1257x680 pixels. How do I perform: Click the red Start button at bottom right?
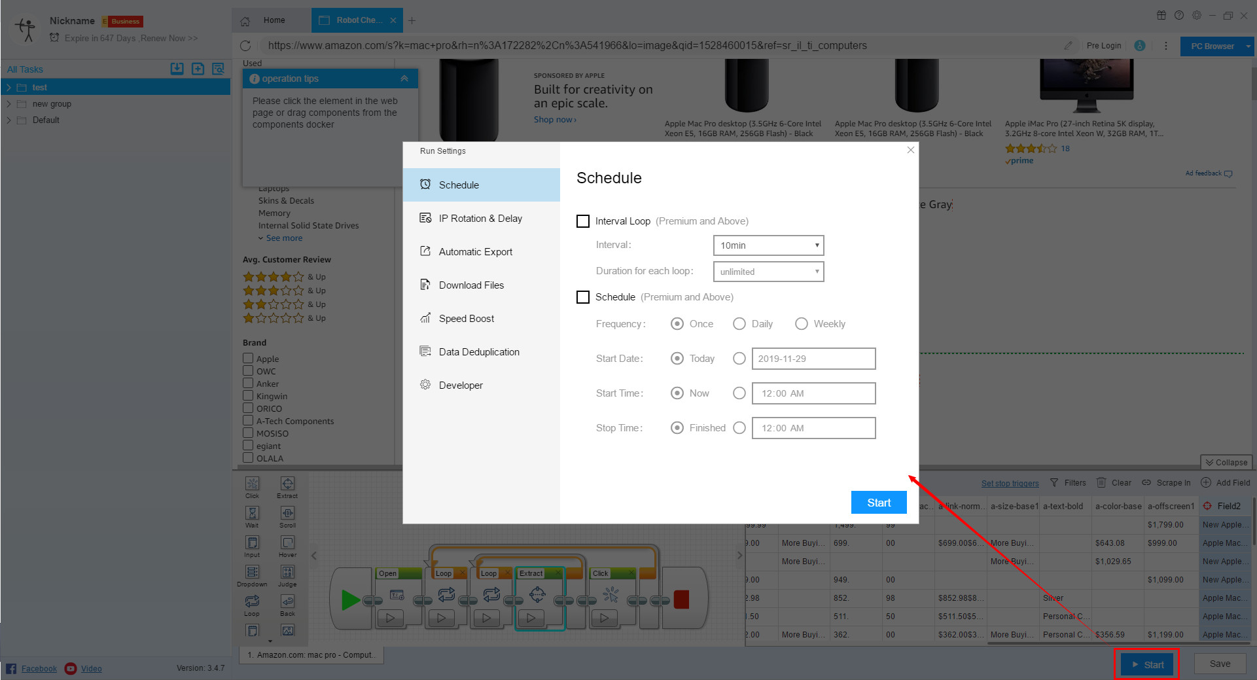pos(1146,664)
